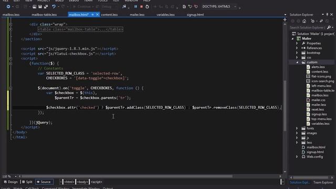Select reset.less in Solution Explorer
The image size is (336, 189).
[x=318, y=109]
